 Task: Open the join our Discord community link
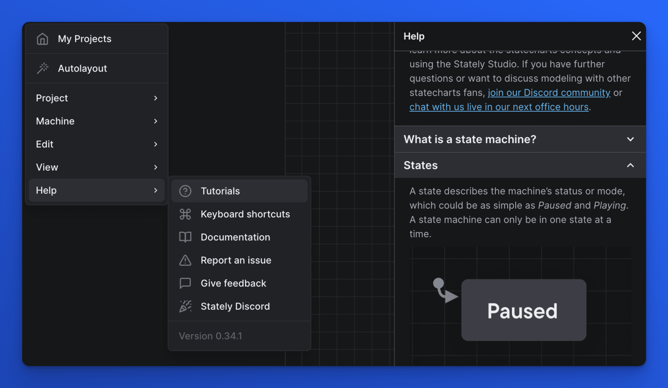pos(549,92)
